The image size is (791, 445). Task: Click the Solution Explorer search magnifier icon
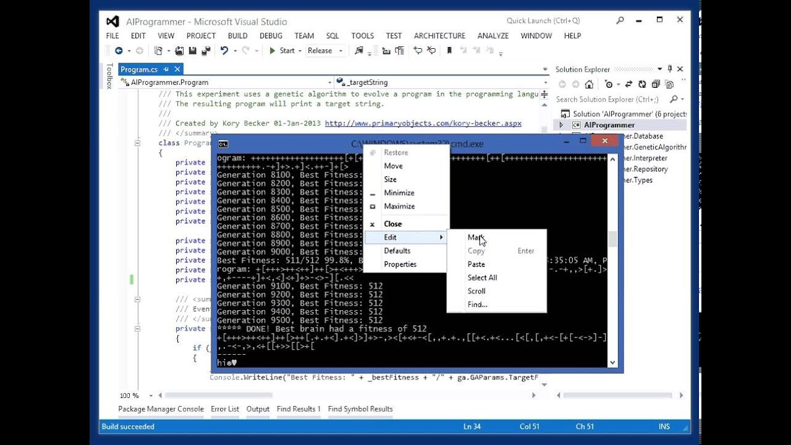click(674, 99)
